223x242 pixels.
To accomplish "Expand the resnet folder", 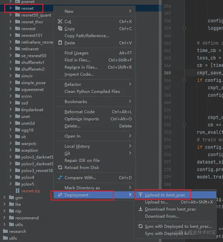I will [x=10, y=8].
